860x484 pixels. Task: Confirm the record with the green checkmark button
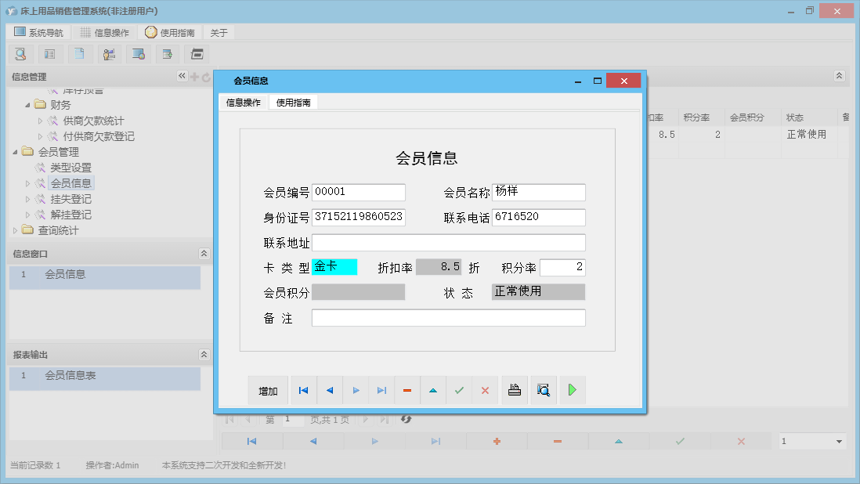(x=459, y=389)
